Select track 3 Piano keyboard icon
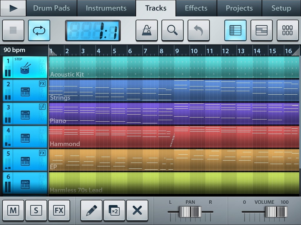301x225 pixels. [x=25, y=115]
